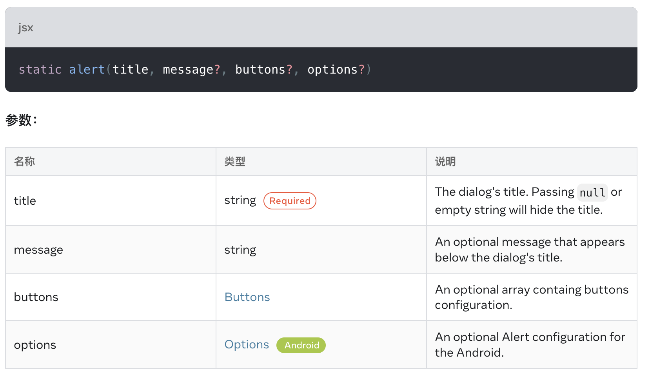The width and height of the screenshot is (650, 375).
Task: Click the 名称 column header
Action: tap(24, 162)
